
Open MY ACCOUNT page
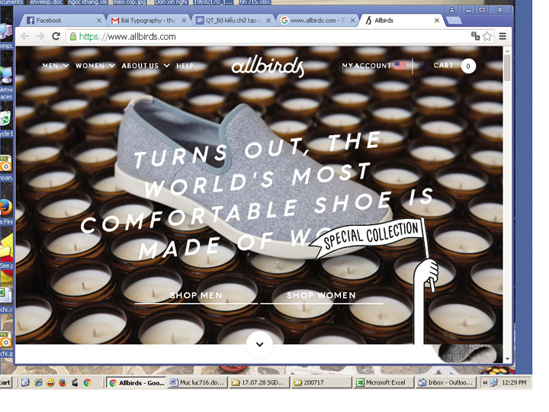(x=366, y=66)
